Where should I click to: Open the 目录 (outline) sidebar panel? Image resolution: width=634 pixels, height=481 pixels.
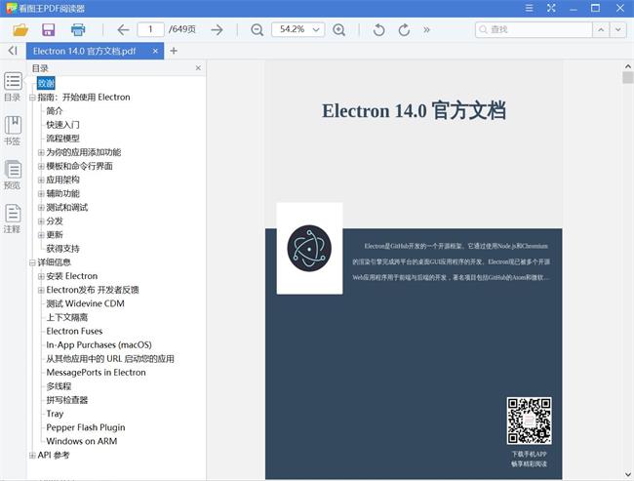coord(13,87)
